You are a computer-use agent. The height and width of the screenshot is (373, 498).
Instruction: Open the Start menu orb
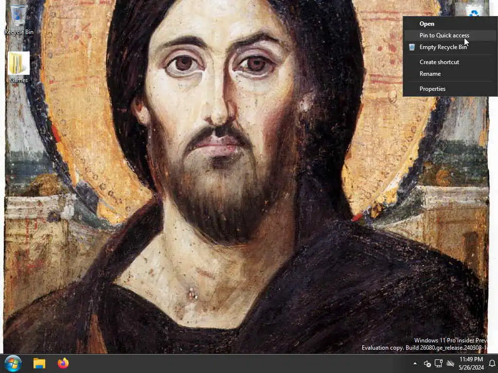pos(13,363)
